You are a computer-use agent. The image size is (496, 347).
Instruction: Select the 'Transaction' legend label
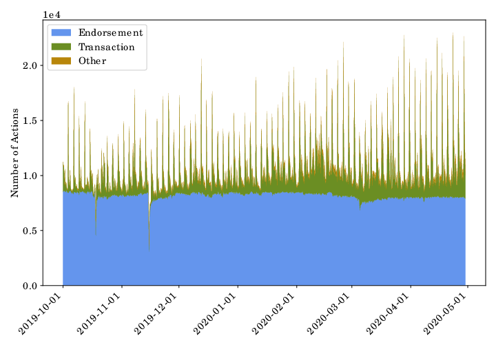[x=107, y=47]
